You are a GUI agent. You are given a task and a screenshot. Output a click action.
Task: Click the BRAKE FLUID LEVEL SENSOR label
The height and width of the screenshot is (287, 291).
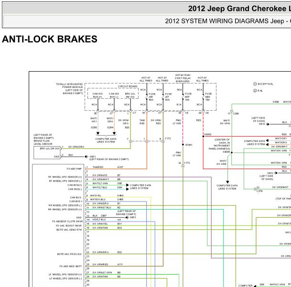(43, 142)
